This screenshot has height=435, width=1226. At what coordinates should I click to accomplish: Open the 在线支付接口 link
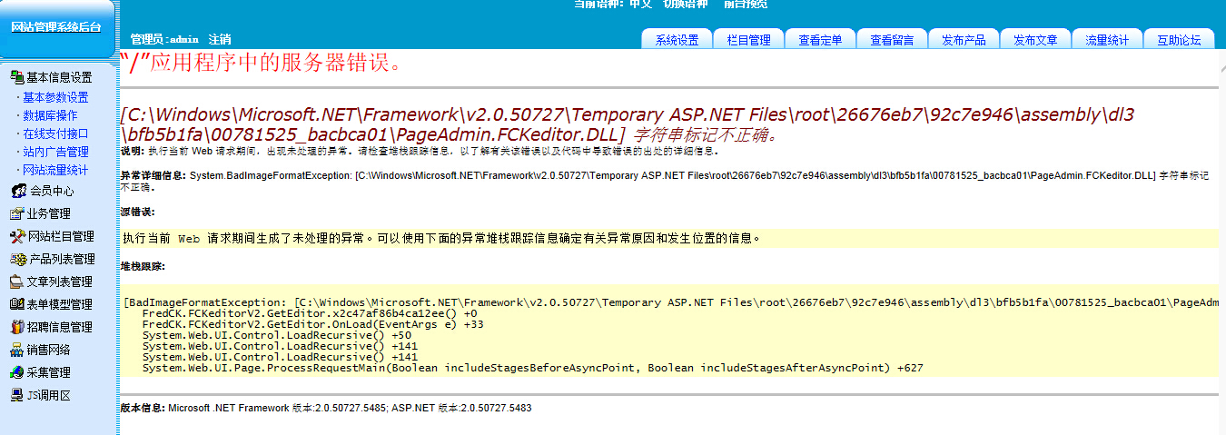tap(55, 133)
